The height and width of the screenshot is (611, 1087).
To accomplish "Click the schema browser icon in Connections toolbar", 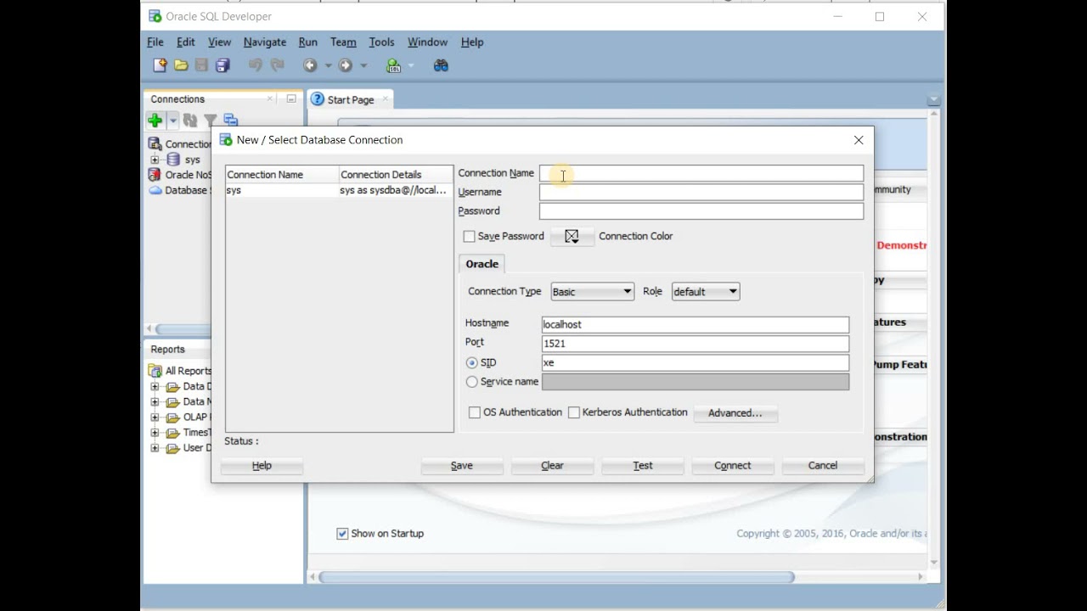I will [x=230, y=121].
